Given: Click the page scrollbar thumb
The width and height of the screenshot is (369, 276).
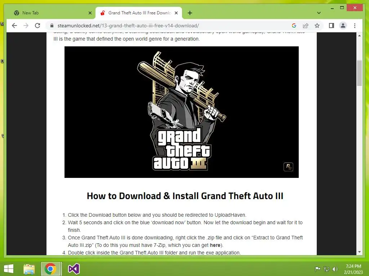Looking at the screenshot, I should (359, 73).
